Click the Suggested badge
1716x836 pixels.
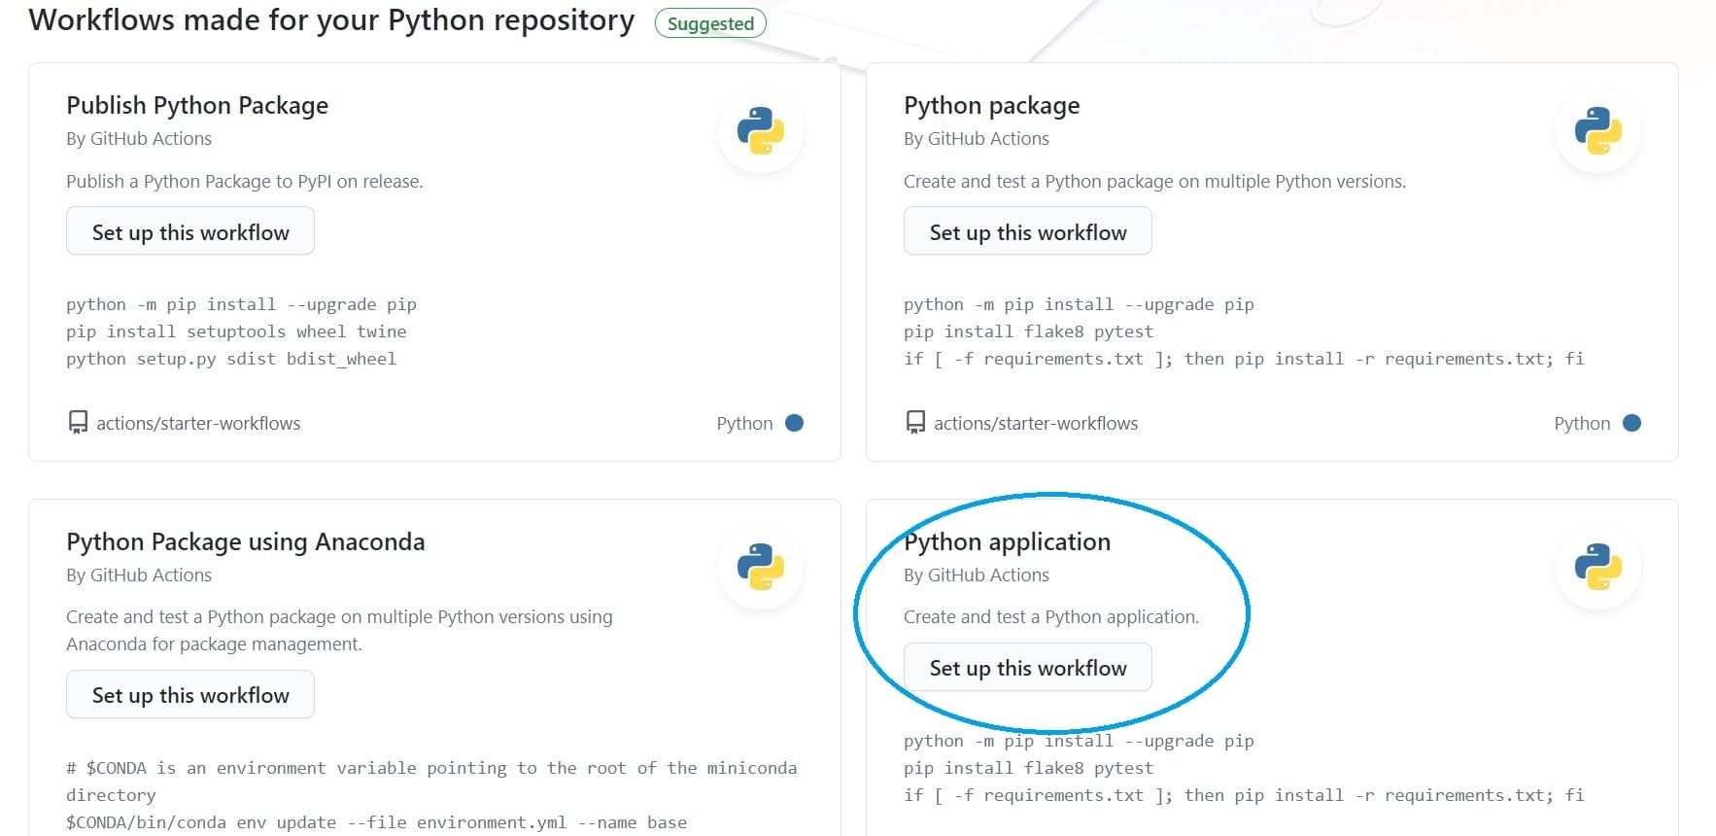click(710, 23)
